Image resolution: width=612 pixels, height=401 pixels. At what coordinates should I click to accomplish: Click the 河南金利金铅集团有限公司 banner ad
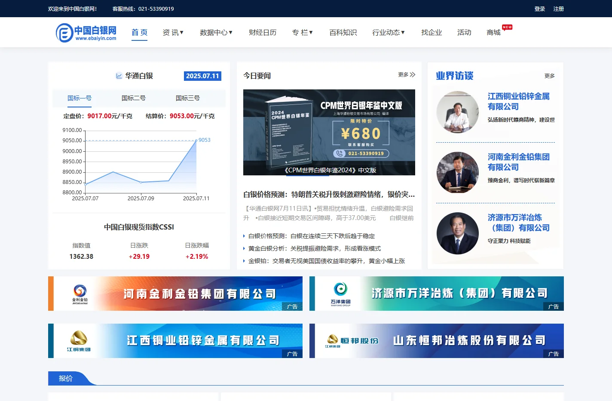point(175,294)
